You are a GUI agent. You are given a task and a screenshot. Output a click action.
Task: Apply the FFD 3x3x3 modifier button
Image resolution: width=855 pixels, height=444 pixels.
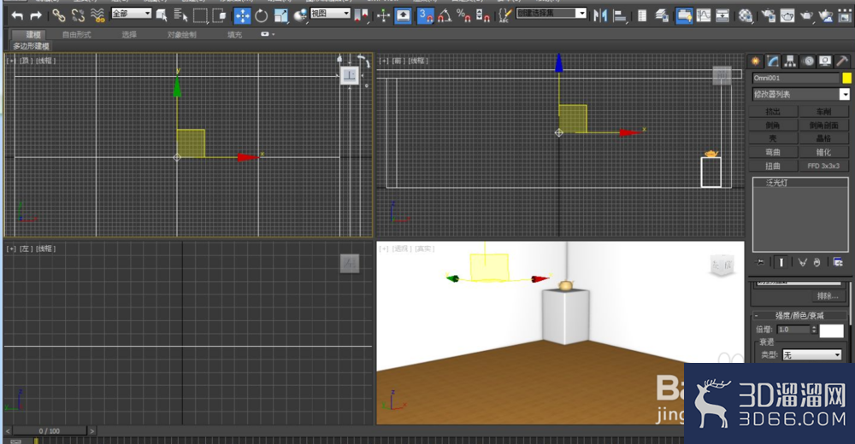coord(823,166)
